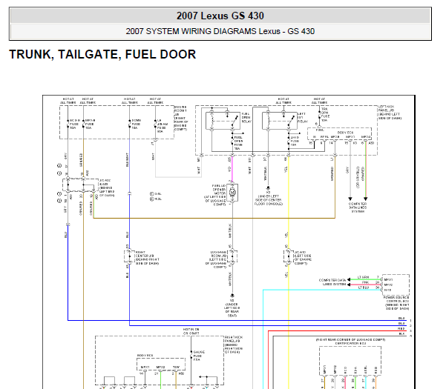446x389 pixels.
Task: Click the 'COMPUTER DATA LINES SYSTEM' label under Body ECU arrows
Action: coord(358,207)
